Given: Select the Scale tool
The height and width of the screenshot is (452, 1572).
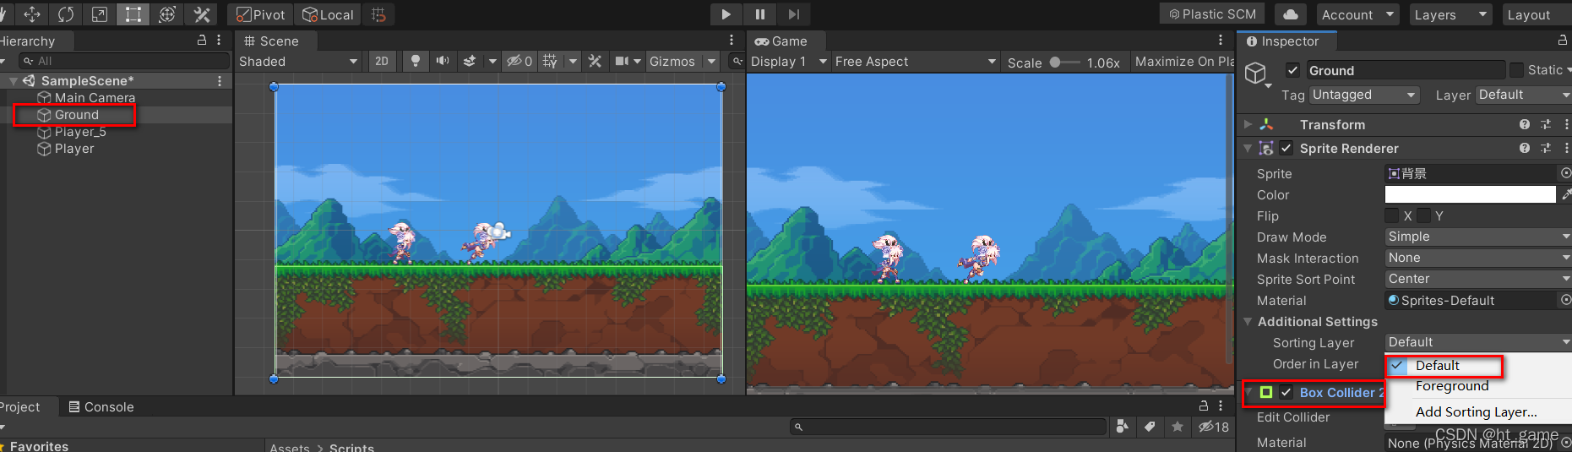Looking at the screenshot, I should click(100, 14).
